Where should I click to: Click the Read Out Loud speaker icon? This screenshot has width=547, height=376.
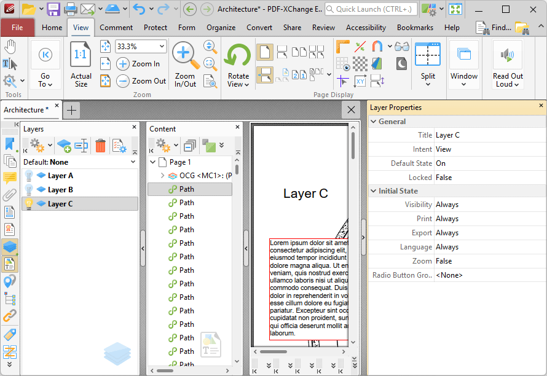point(508,55)
